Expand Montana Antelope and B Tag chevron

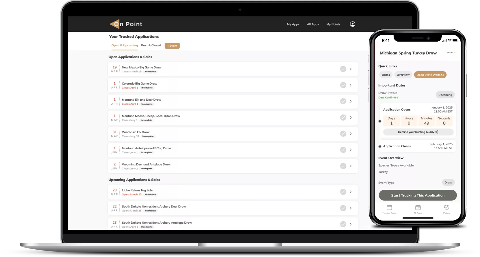point(351,150)
